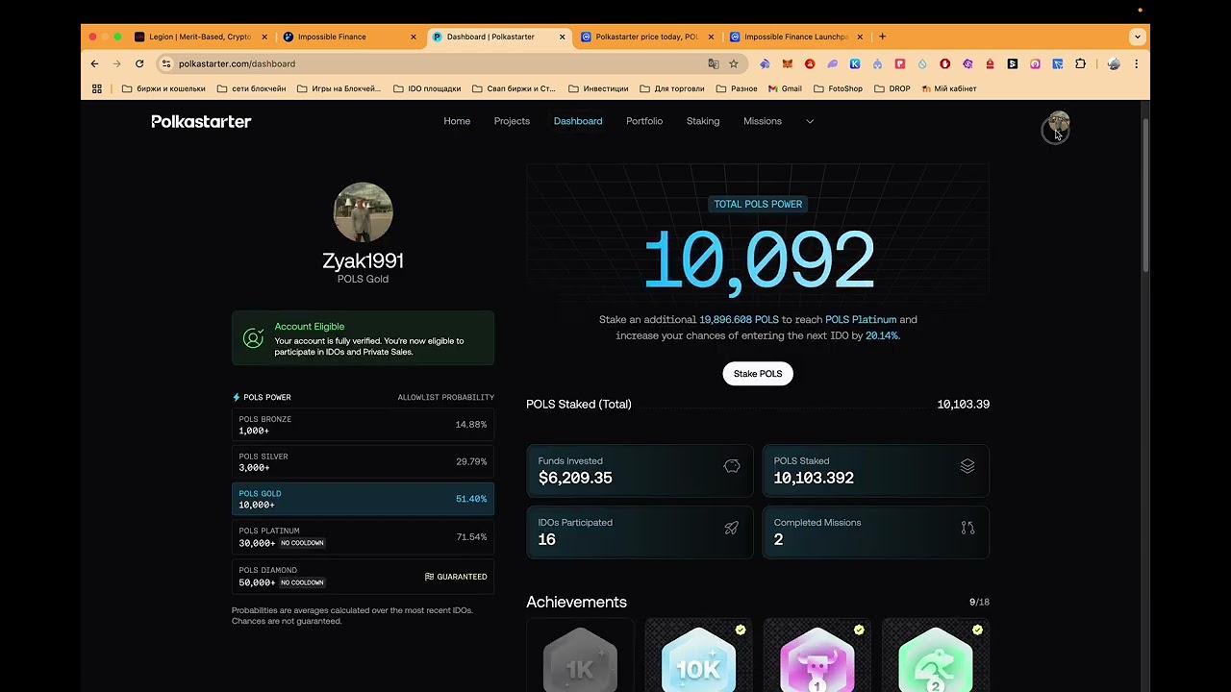1231x692 pixels.
Task: Expand the tab search dropdown arrow
Action: (x=1137, y=37)
